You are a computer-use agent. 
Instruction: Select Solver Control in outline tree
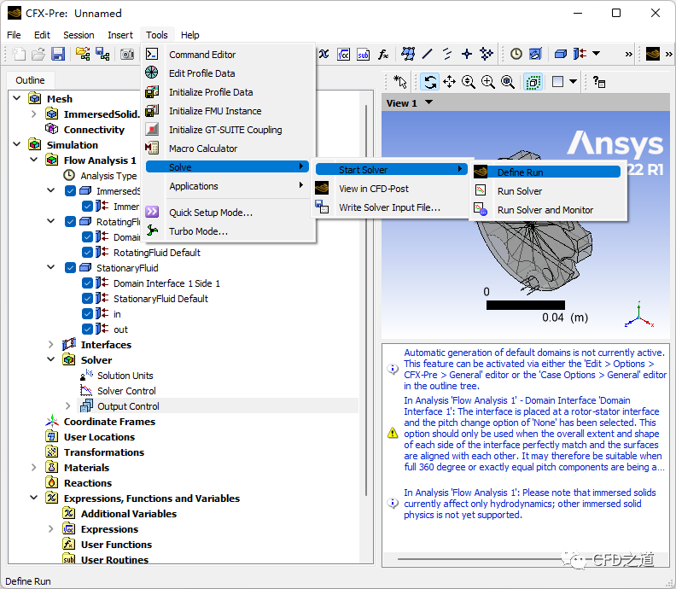pos(126,391)
